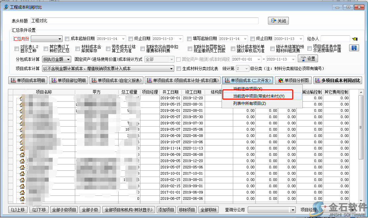Click the 设置 button with hammer icon
The image size is (368, 218).
(x=308, y=59)
